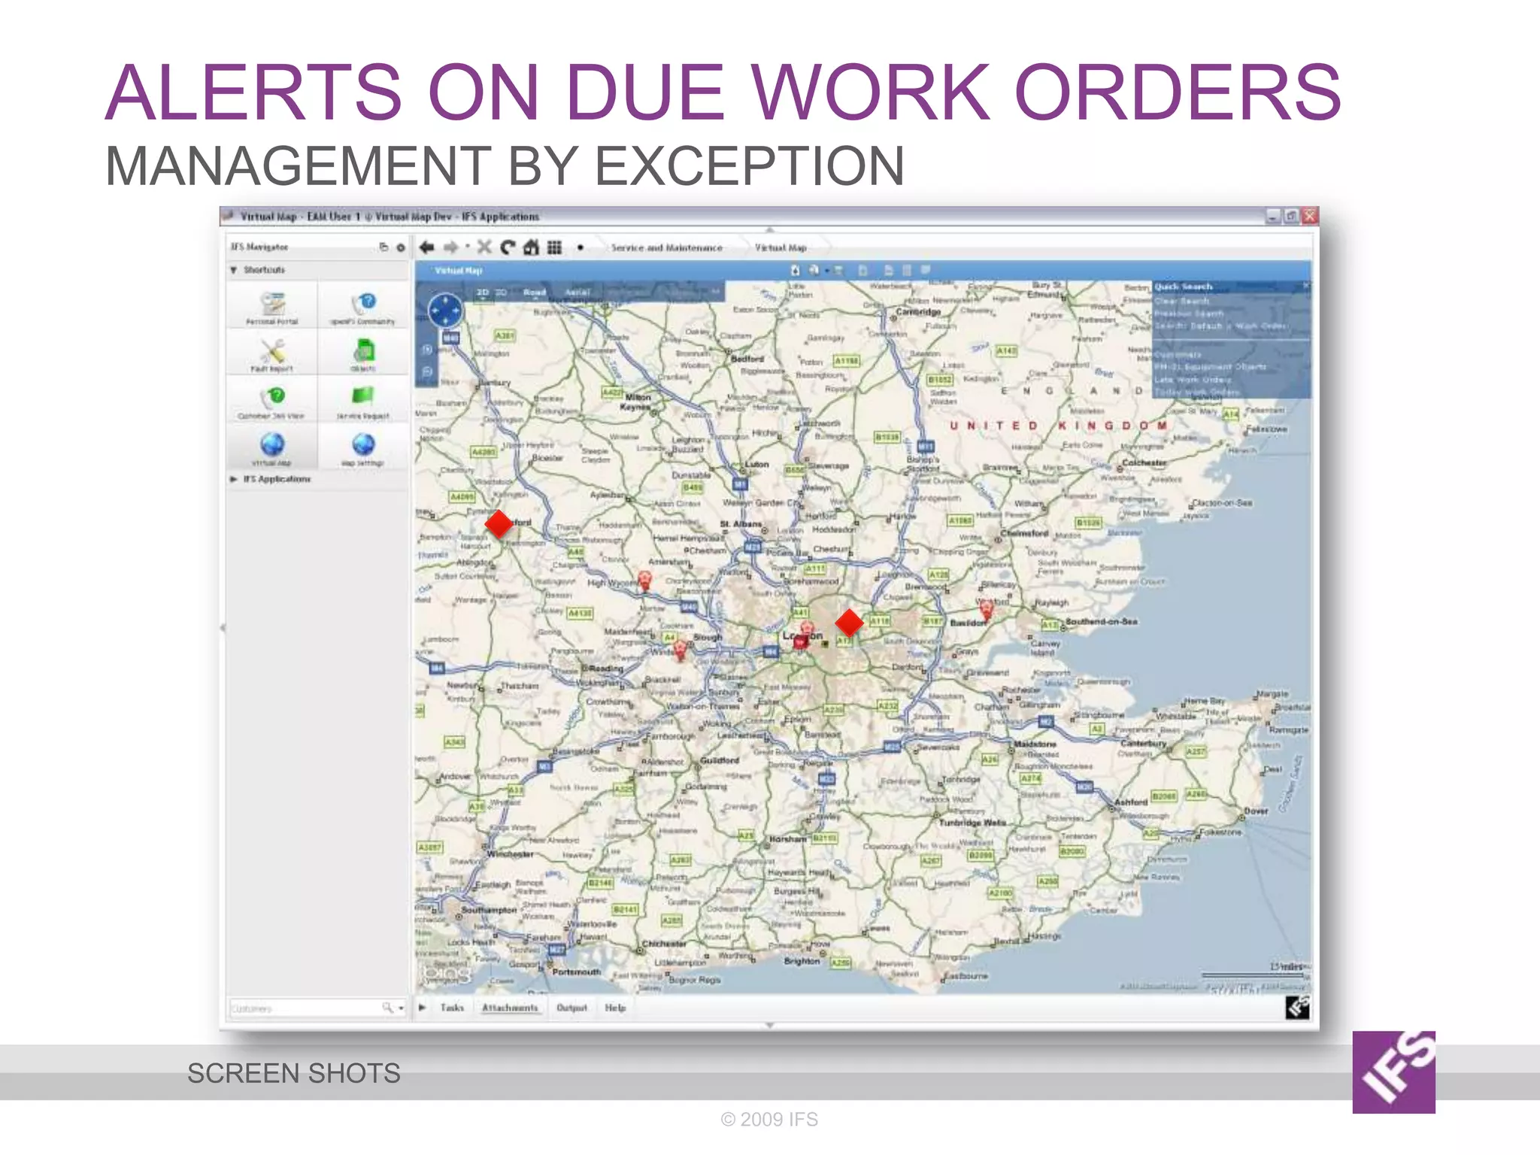This screenshot has width=1540, height=1155.
Task: Click the Customers saved search link
Action: [x=1178, y=354]
